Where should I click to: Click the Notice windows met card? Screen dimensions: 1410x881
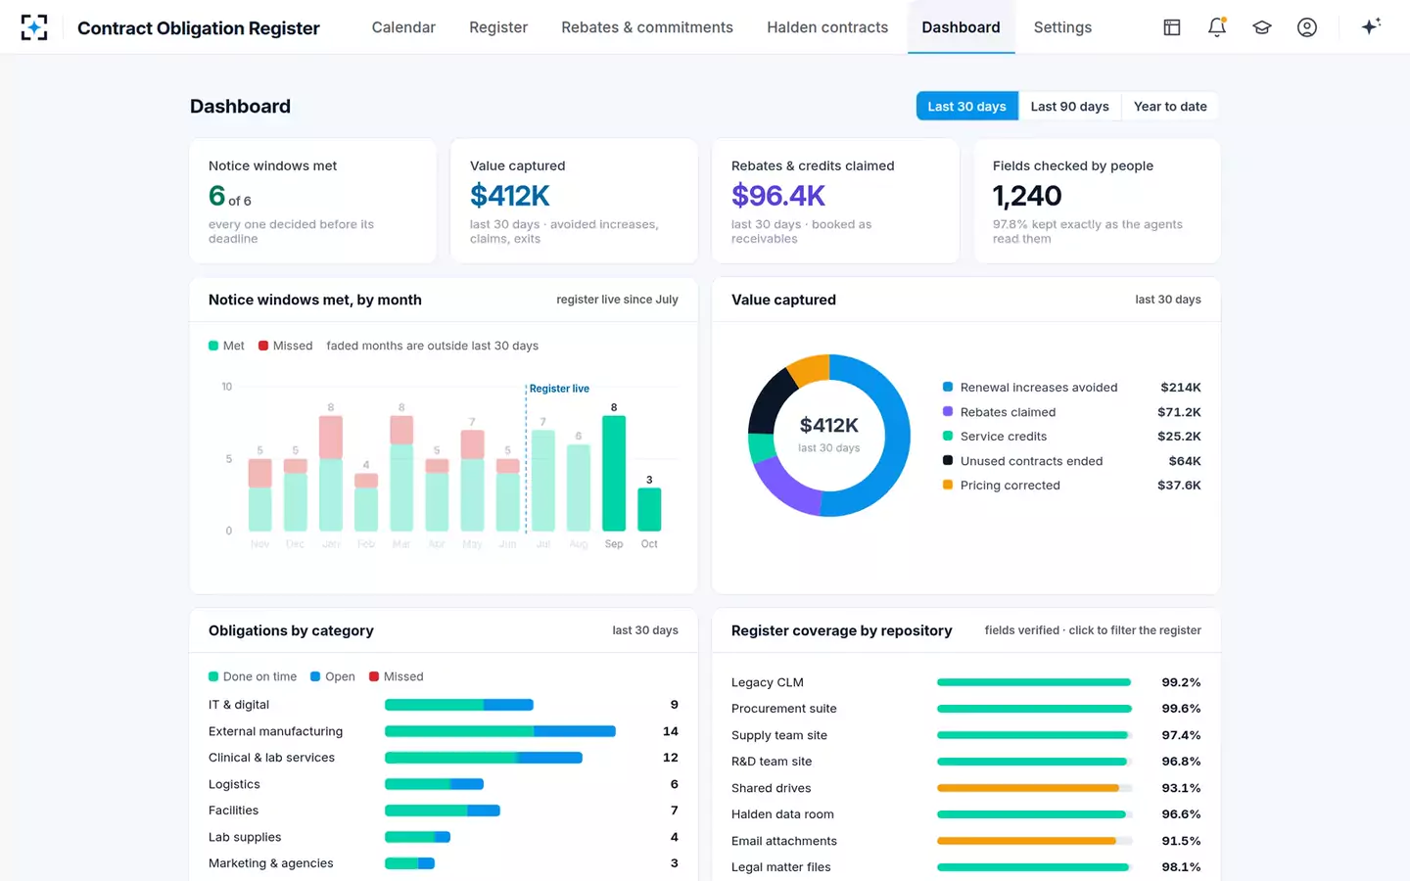tap(312, 201)
